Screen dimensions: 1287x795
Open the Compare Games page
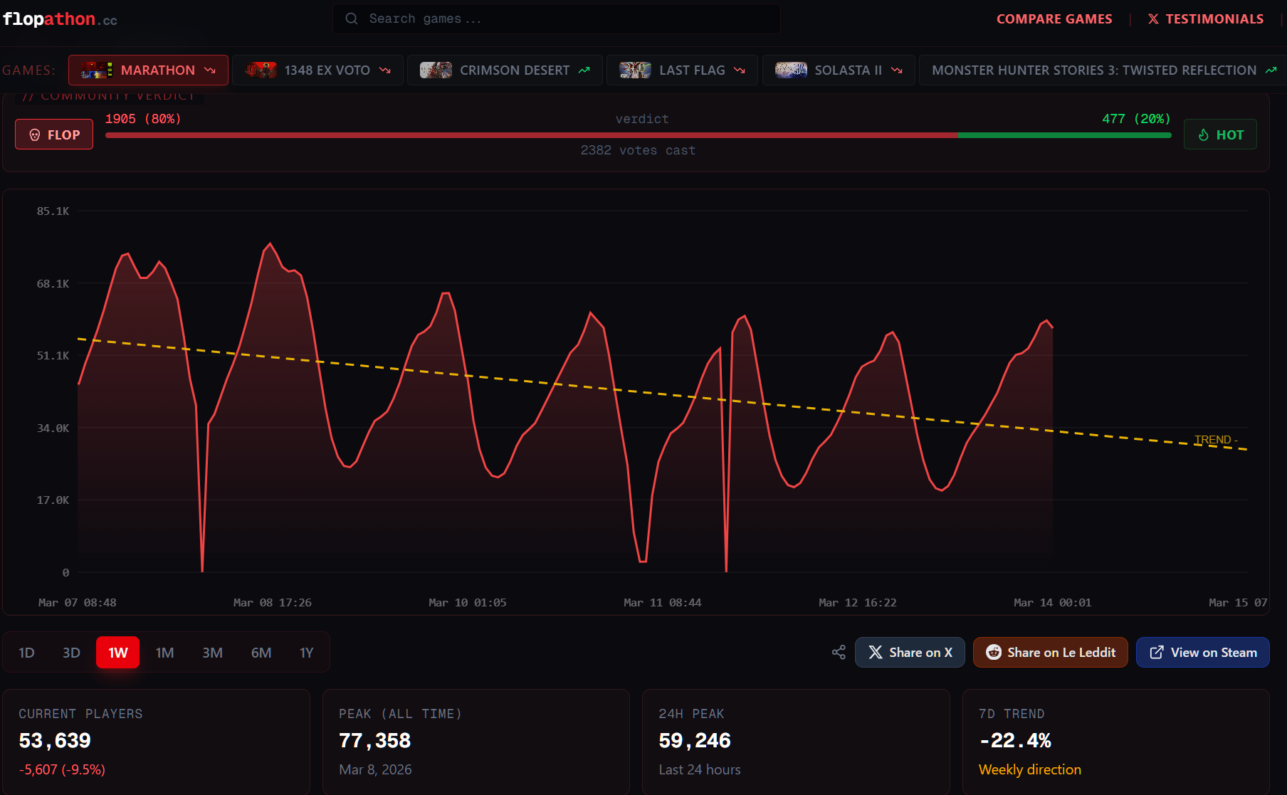pyautogui.click(x=1054, y=19)
